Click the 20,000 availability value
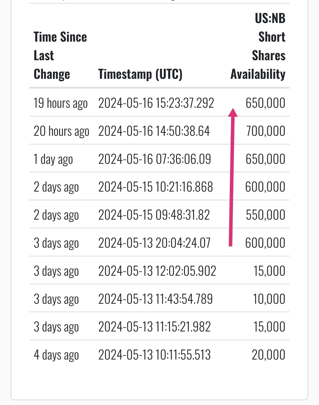 (x=268, y=355)
